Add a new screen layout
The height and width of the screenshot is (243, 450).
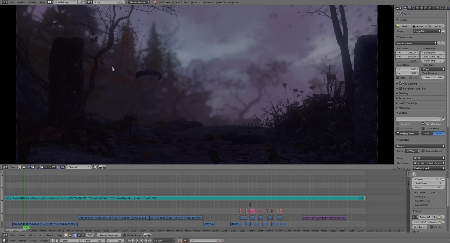80,2
